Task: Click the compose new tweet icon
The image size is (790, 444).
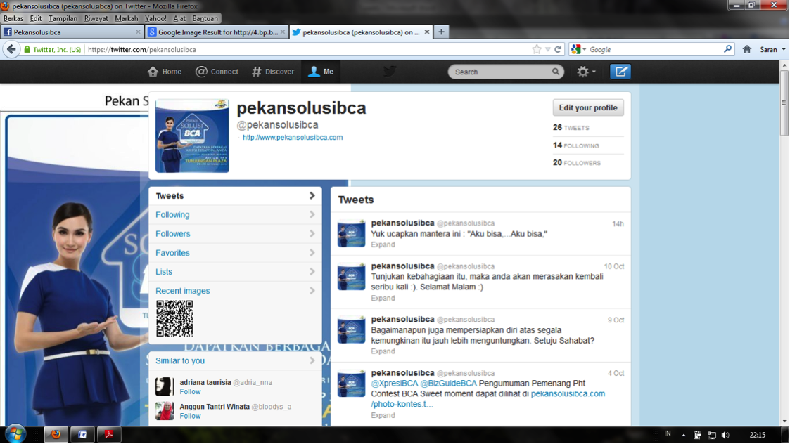Action: (x=620, y=72)
